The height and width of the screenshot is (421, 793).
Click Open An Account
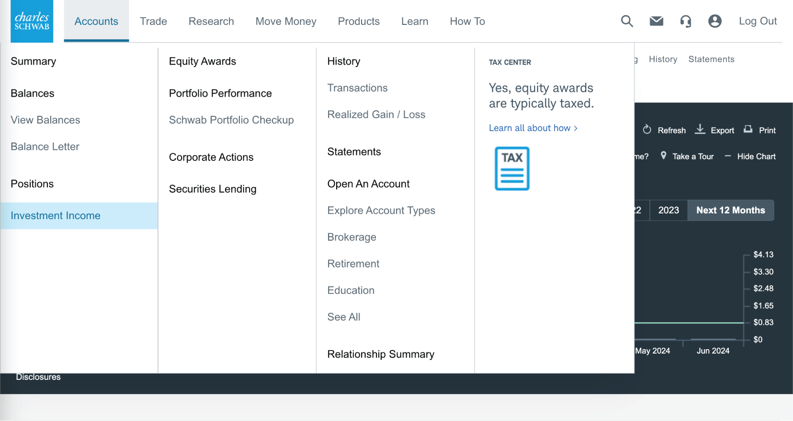(369, 184)
